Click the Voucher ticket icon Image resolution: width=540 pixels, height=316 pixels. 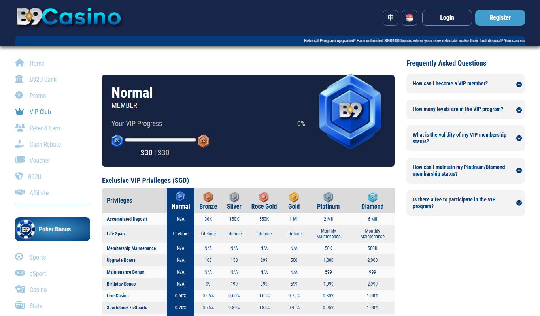point(20,160)
